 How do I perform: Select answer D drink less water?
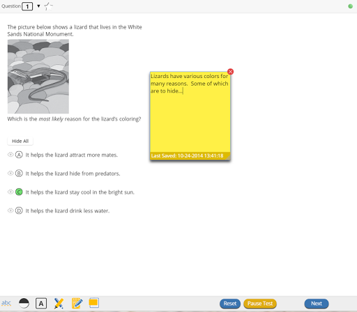click(x=19, y=210)
